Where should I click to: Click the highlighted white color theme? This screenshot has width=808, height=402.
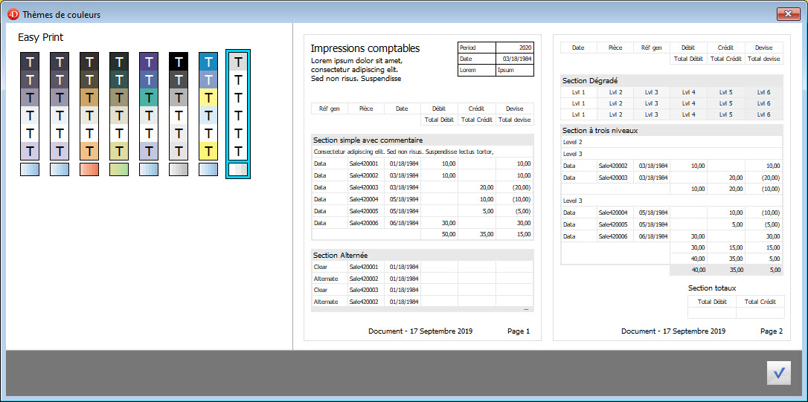click(x=238, y=106)
